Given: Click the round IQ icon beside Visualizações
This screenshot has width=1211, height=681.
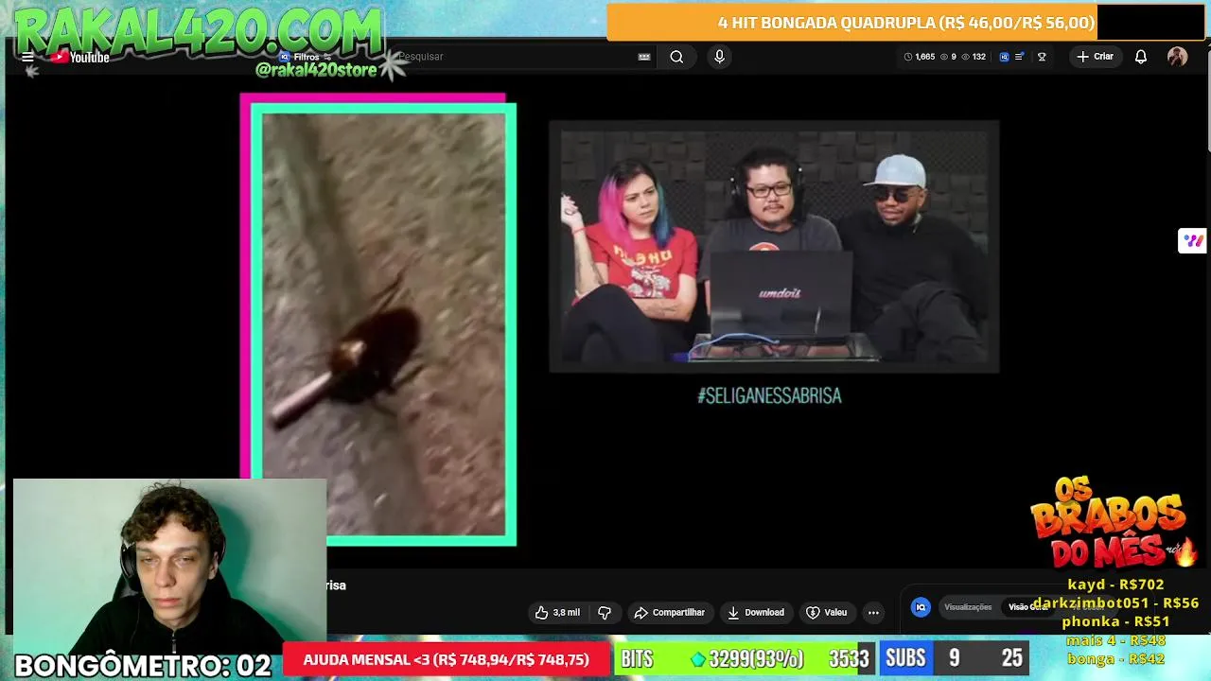Looking at the screenshot, I should point(921,607).
